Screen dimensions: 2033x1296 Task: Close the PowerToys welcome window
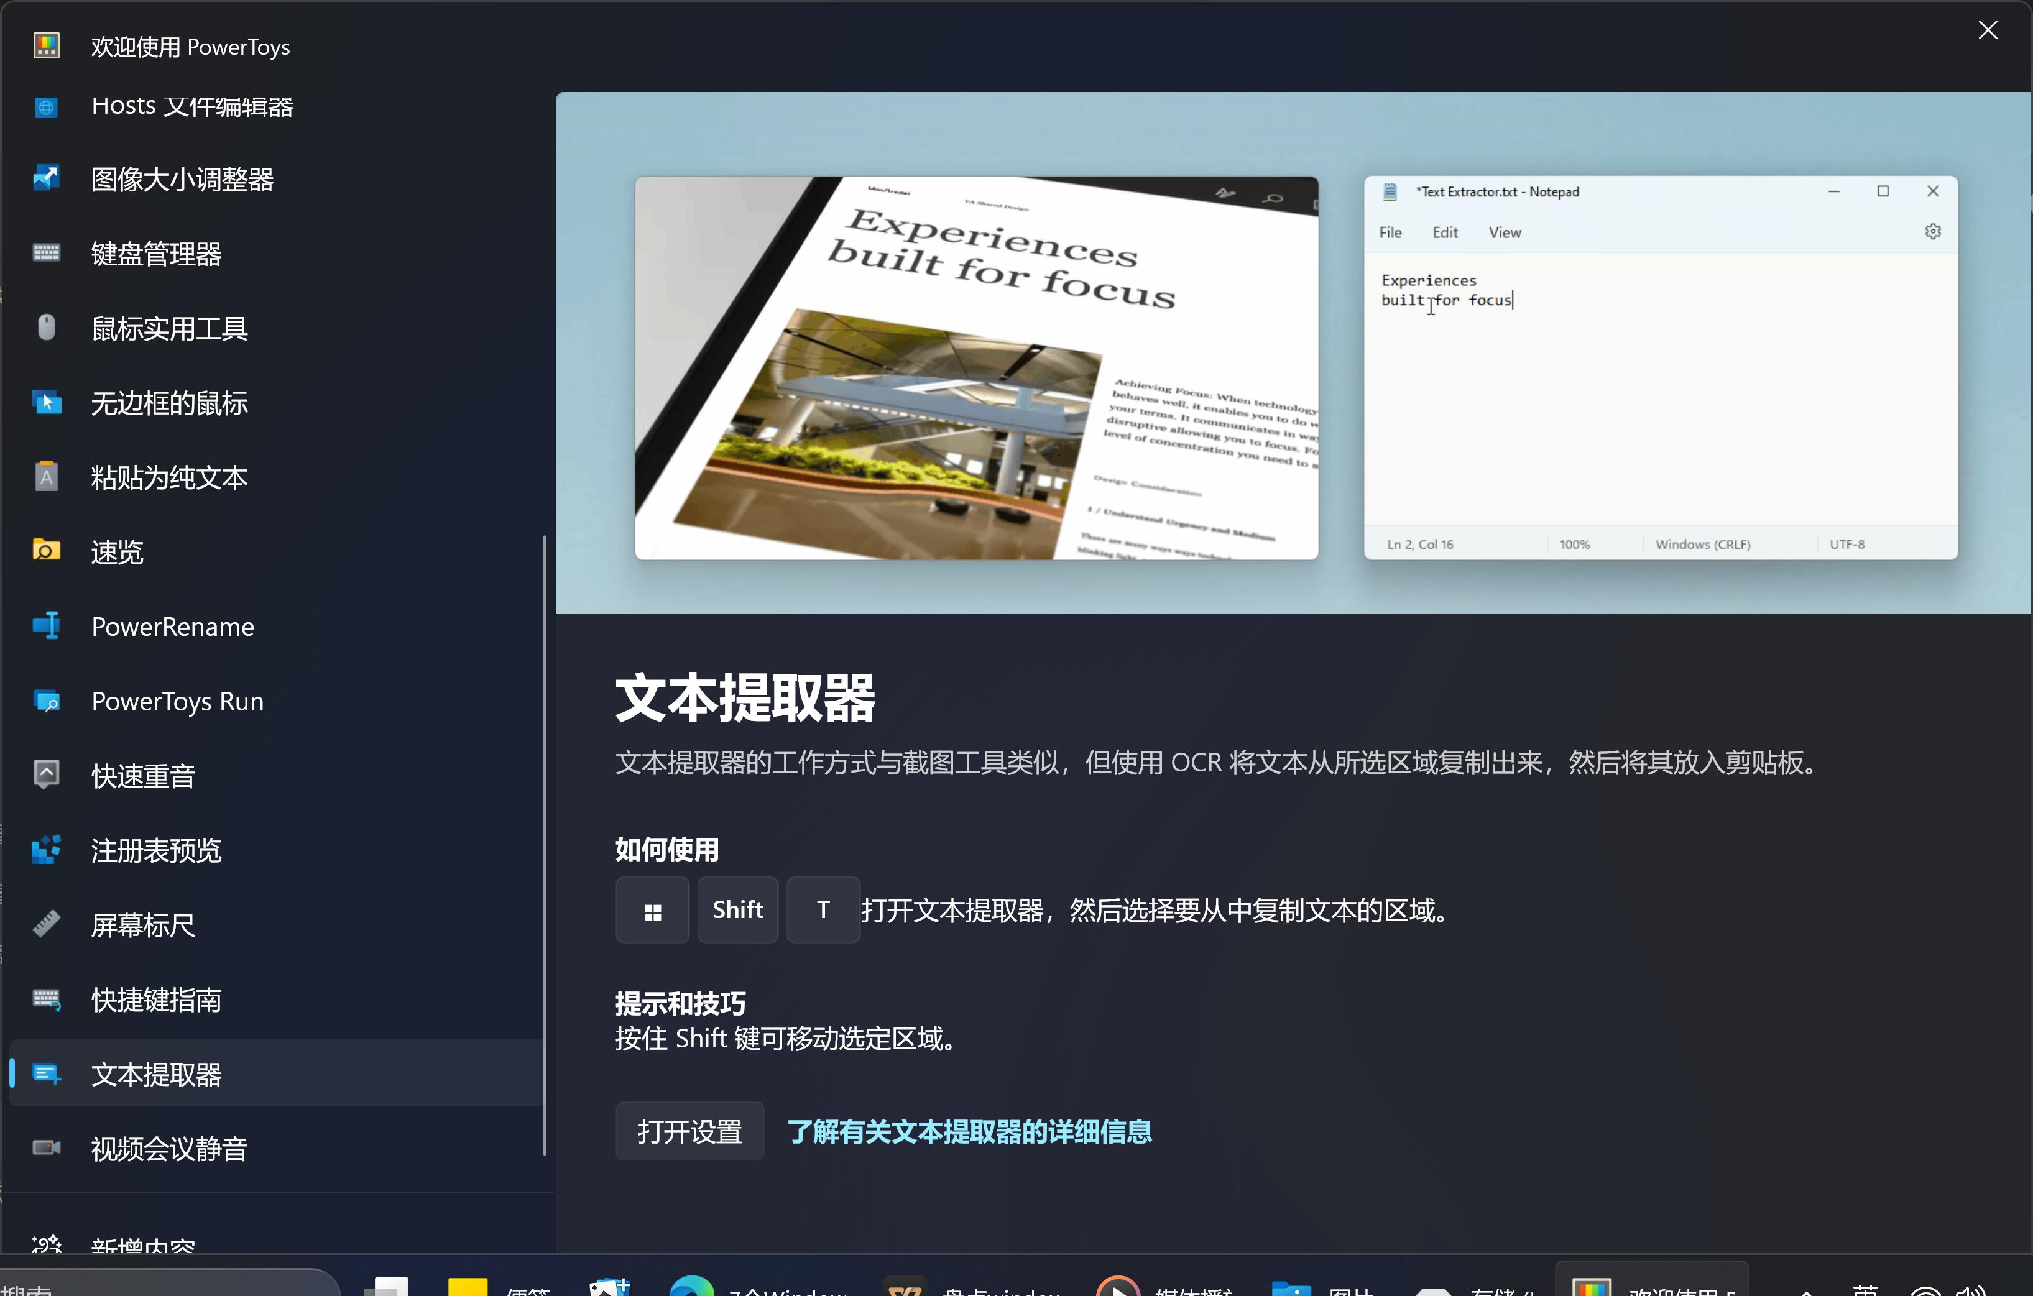pyautogui.click(x=1988, y=30)
